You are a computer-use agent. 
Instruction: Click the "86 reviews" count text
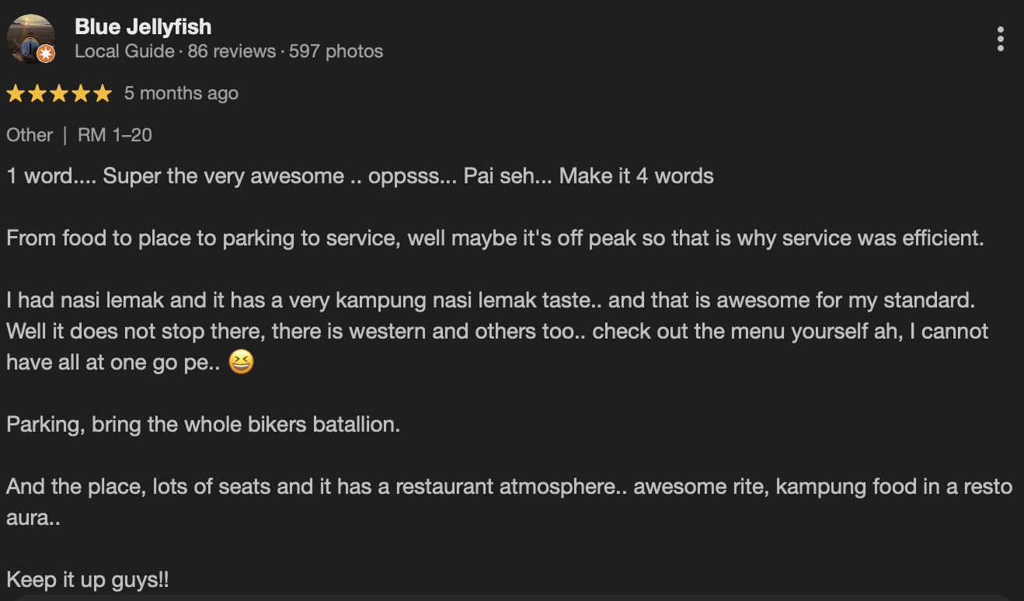click(232, 52)
